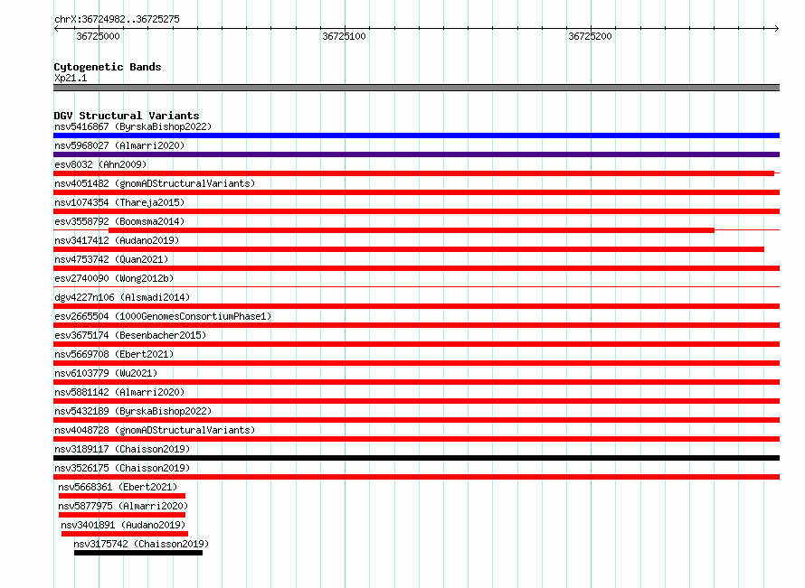The height and width of the screenshot is (588, 805).
Task: Select the short red bar under nsv5668361
Action: click(122, 496)
